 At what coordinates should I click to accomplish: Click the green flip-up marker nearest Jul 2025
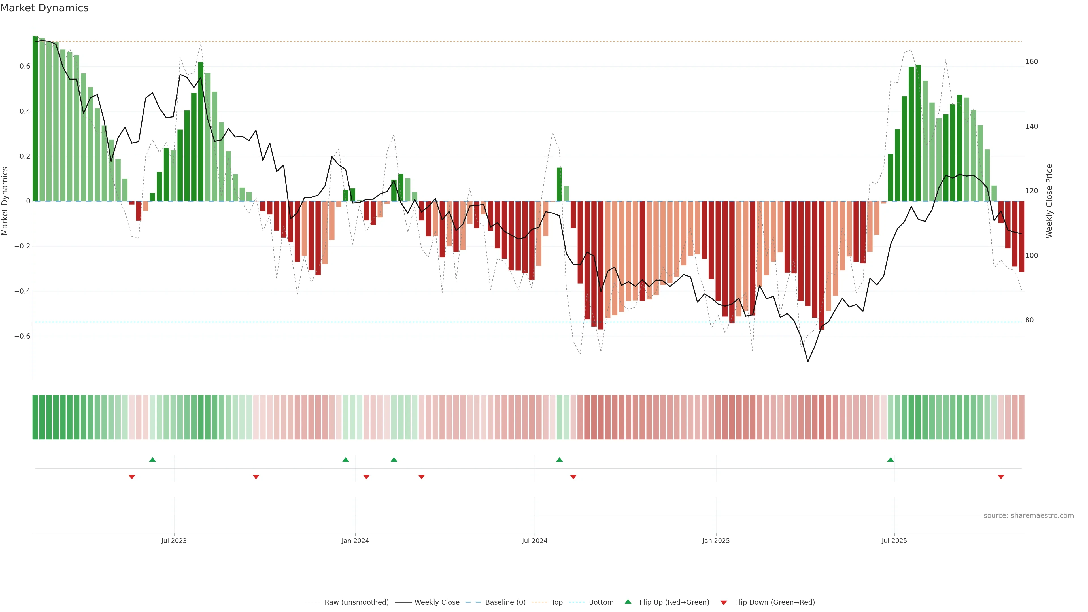(890, 460)
